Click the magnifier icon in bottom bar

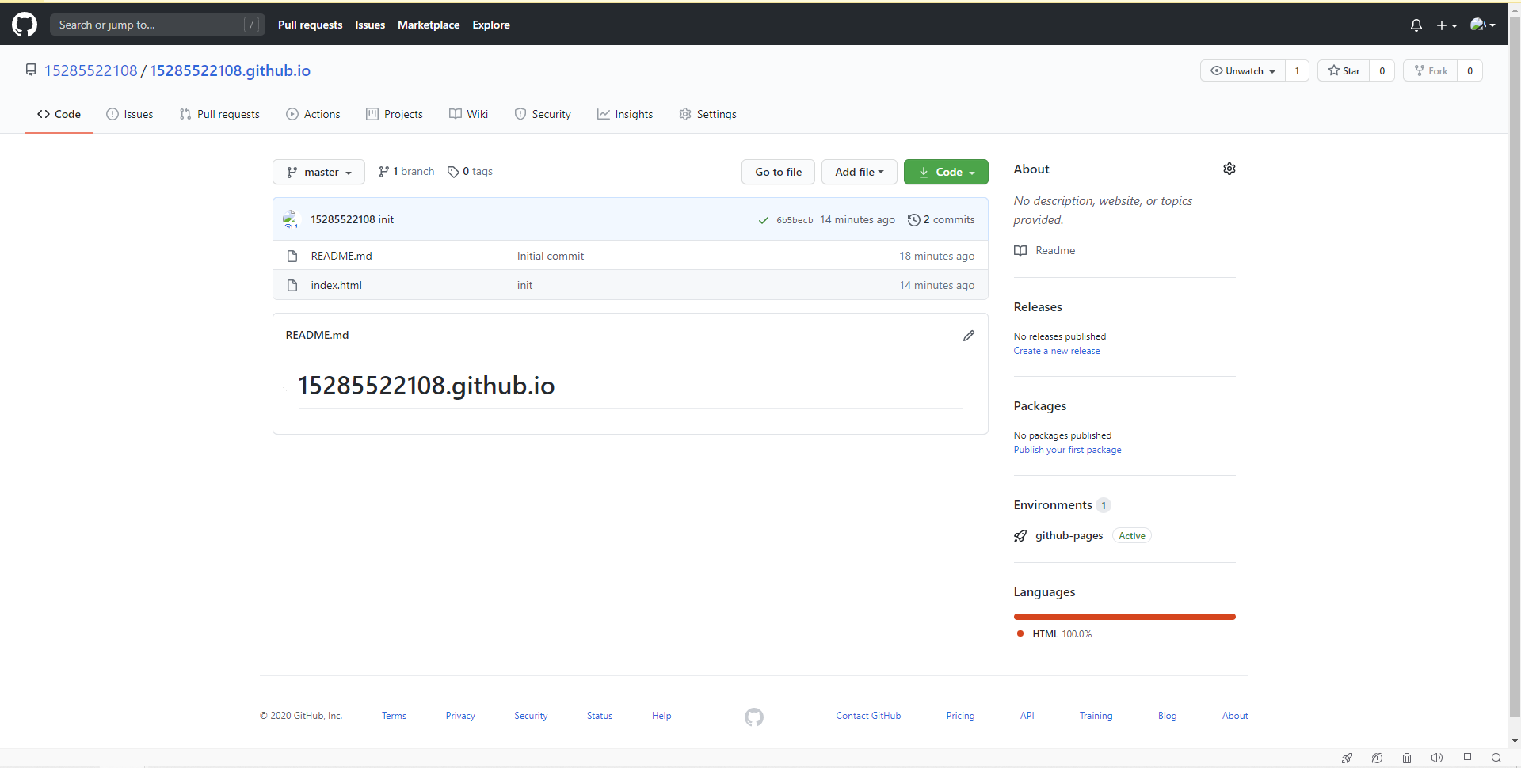click(x=1496, y=758)
